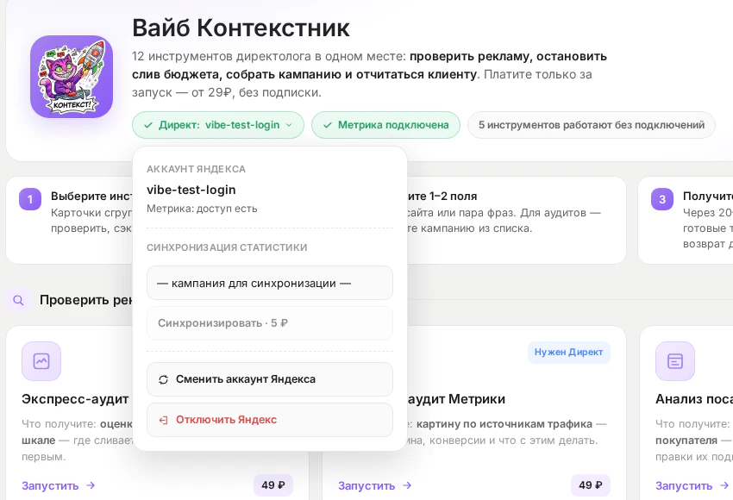Click the vibe-test-login account name in popup
This screenshot has width=733, height=500.
pyautogui.click(x=191, y=190)
